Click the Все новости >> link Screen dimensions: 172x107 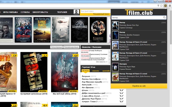pyautogui.click(x=102, y=62)
